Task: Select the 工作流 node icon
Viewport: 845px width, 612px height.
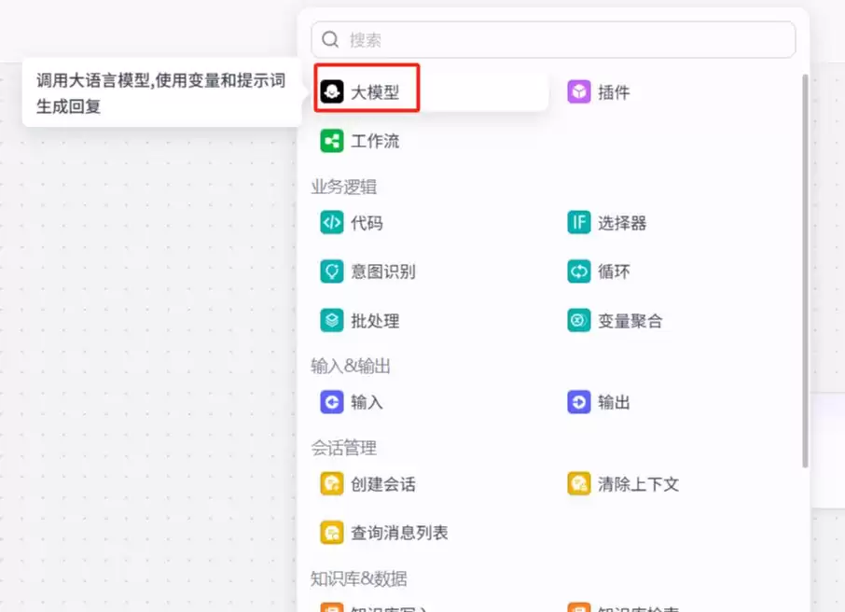Action: click(332, 141)
